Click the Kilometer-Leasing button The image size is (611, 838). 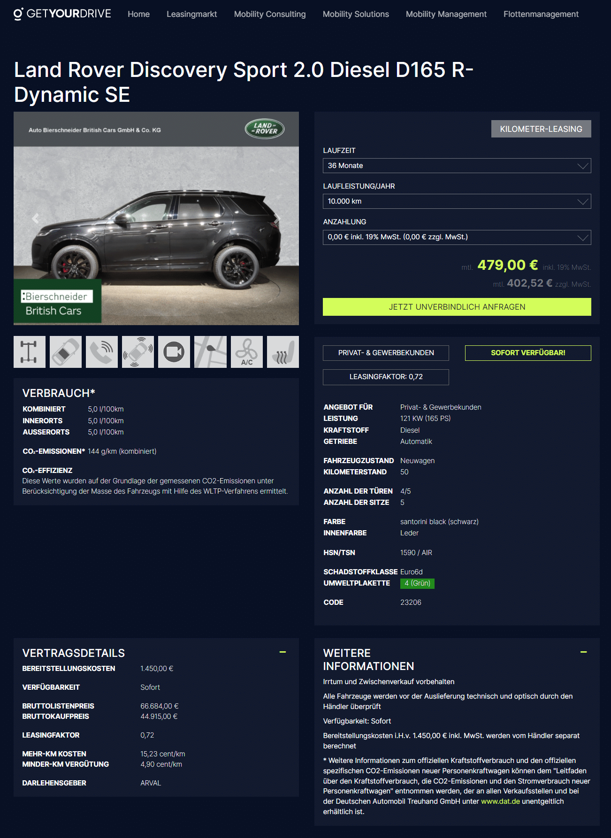tap(541, 129)
